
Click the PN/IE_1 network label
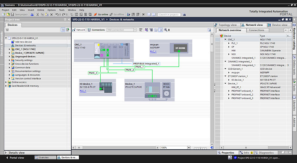[140, 67]
